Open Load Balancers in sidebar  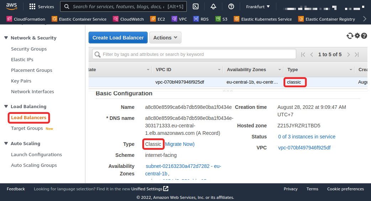pos(28,117)
